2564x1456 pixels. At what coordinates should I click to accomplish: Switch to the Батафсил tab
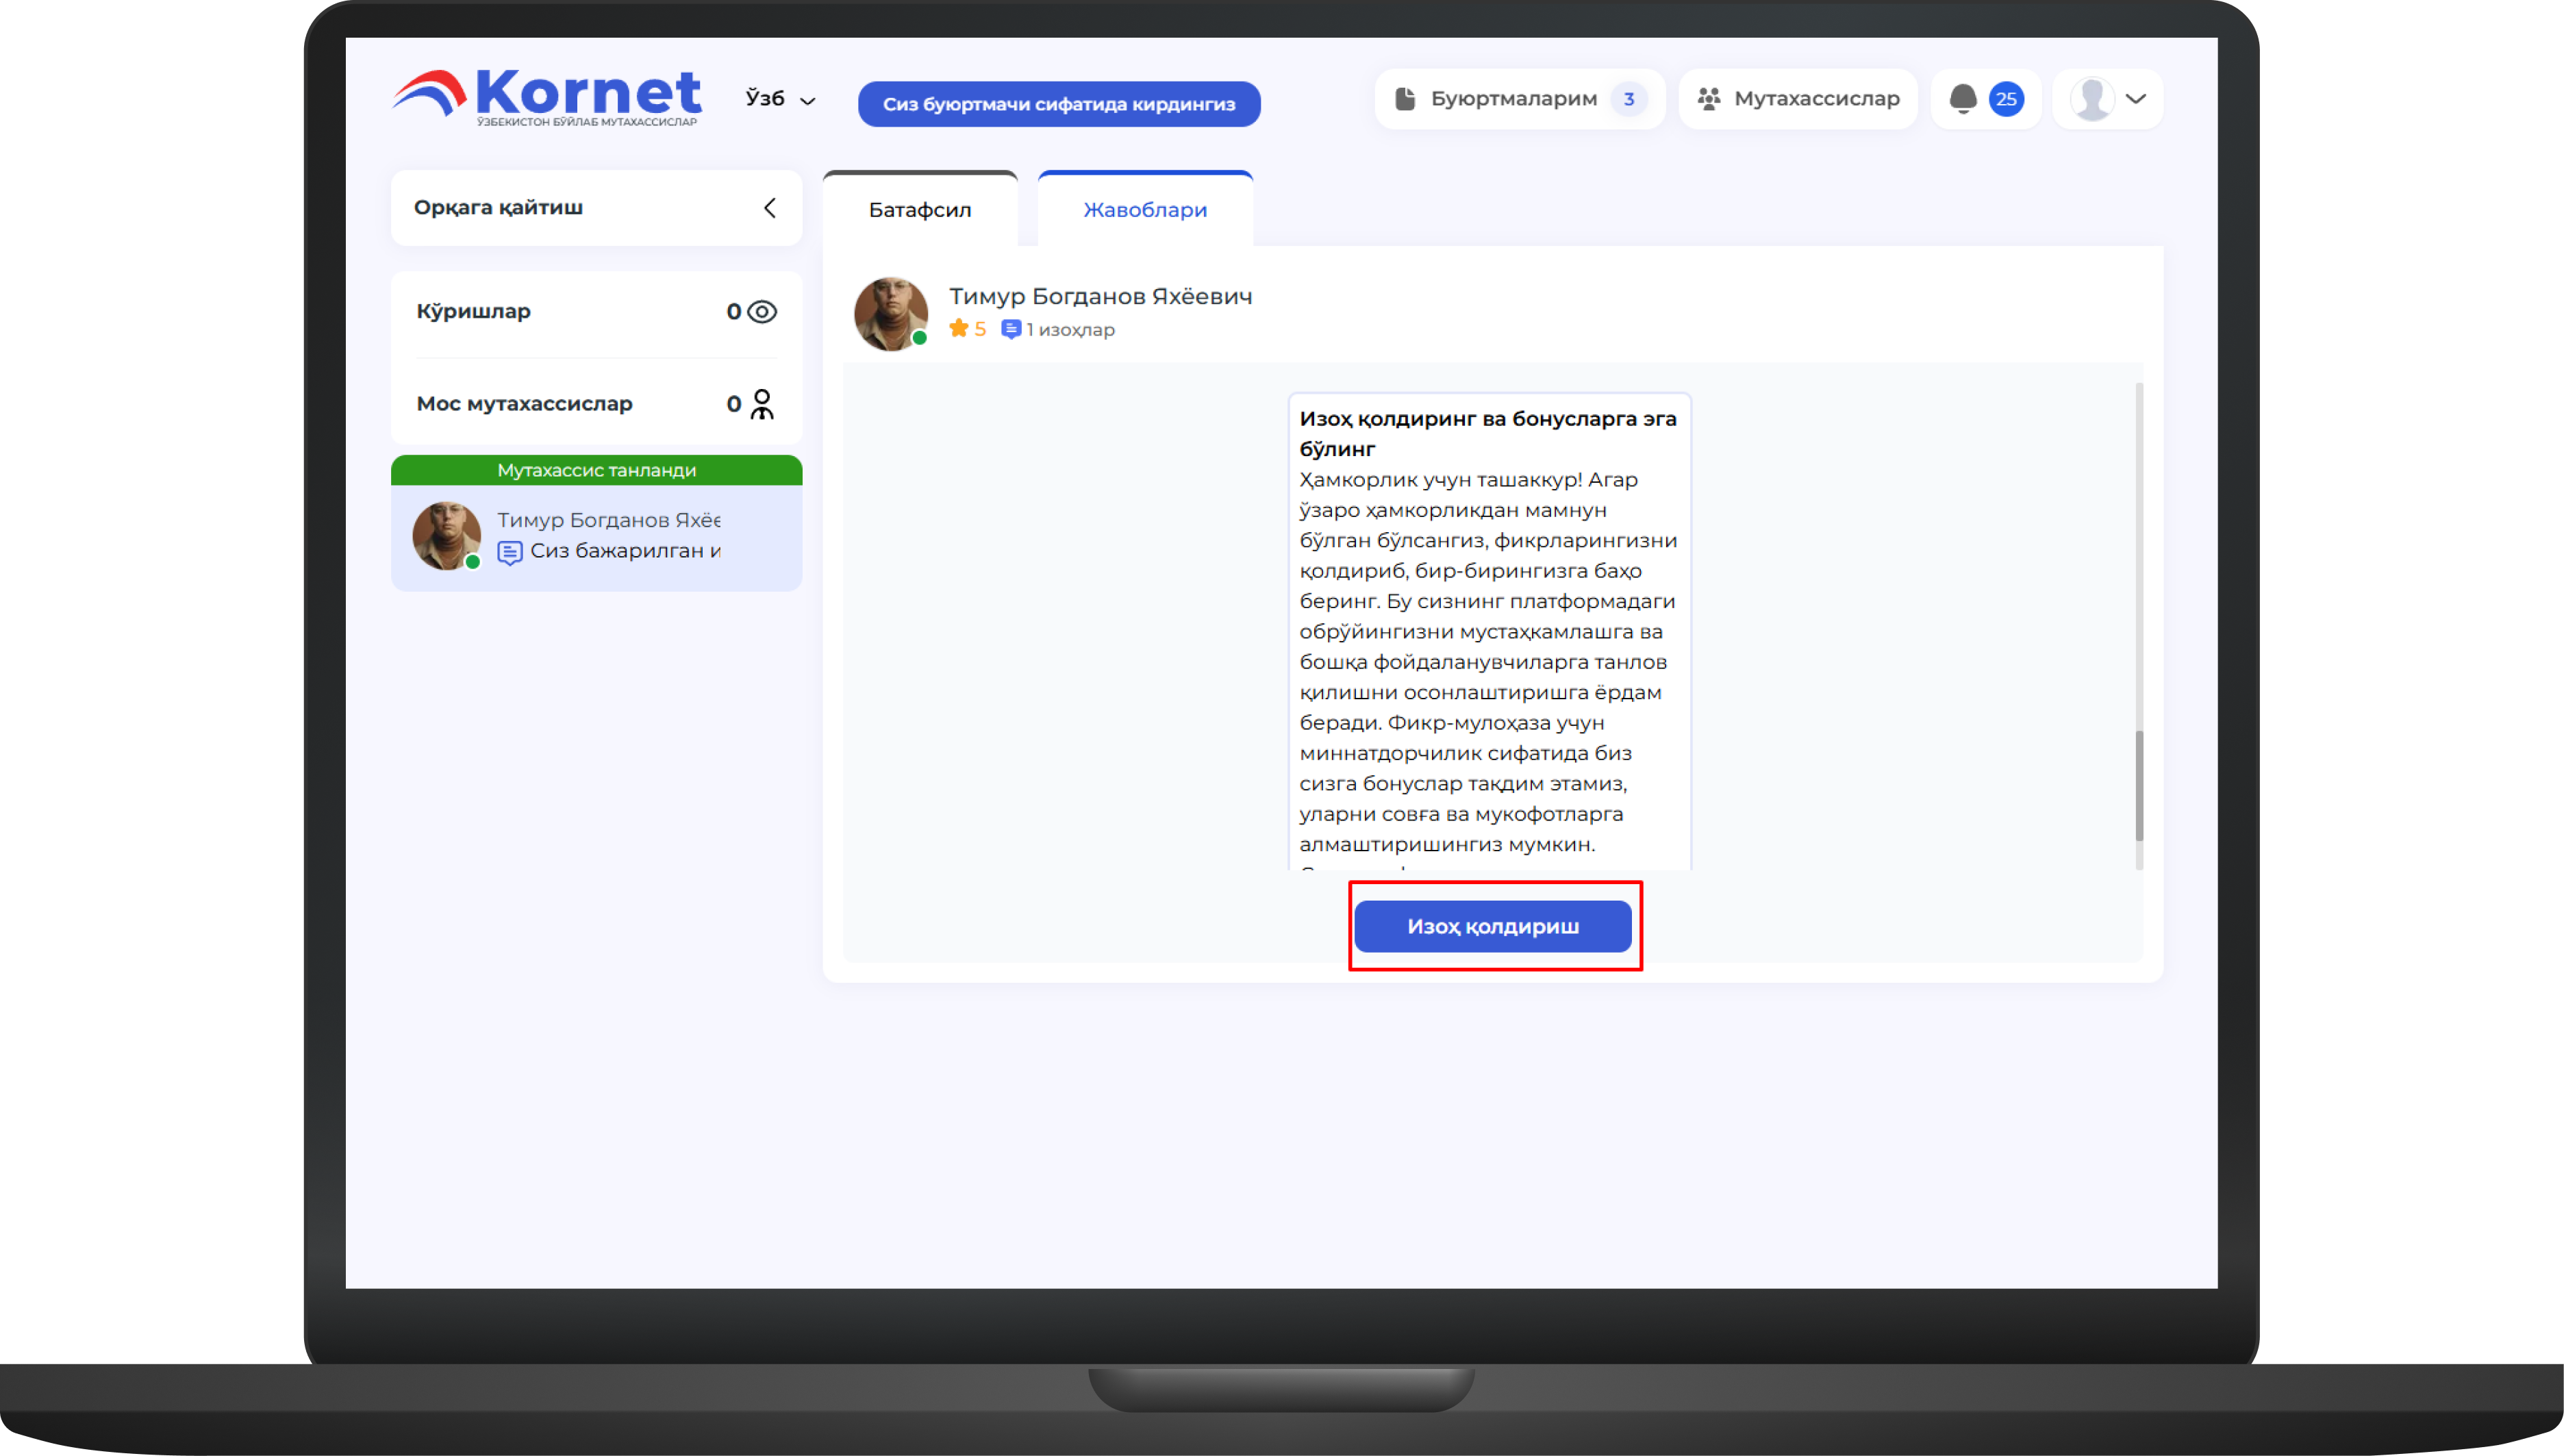point(919,210)
